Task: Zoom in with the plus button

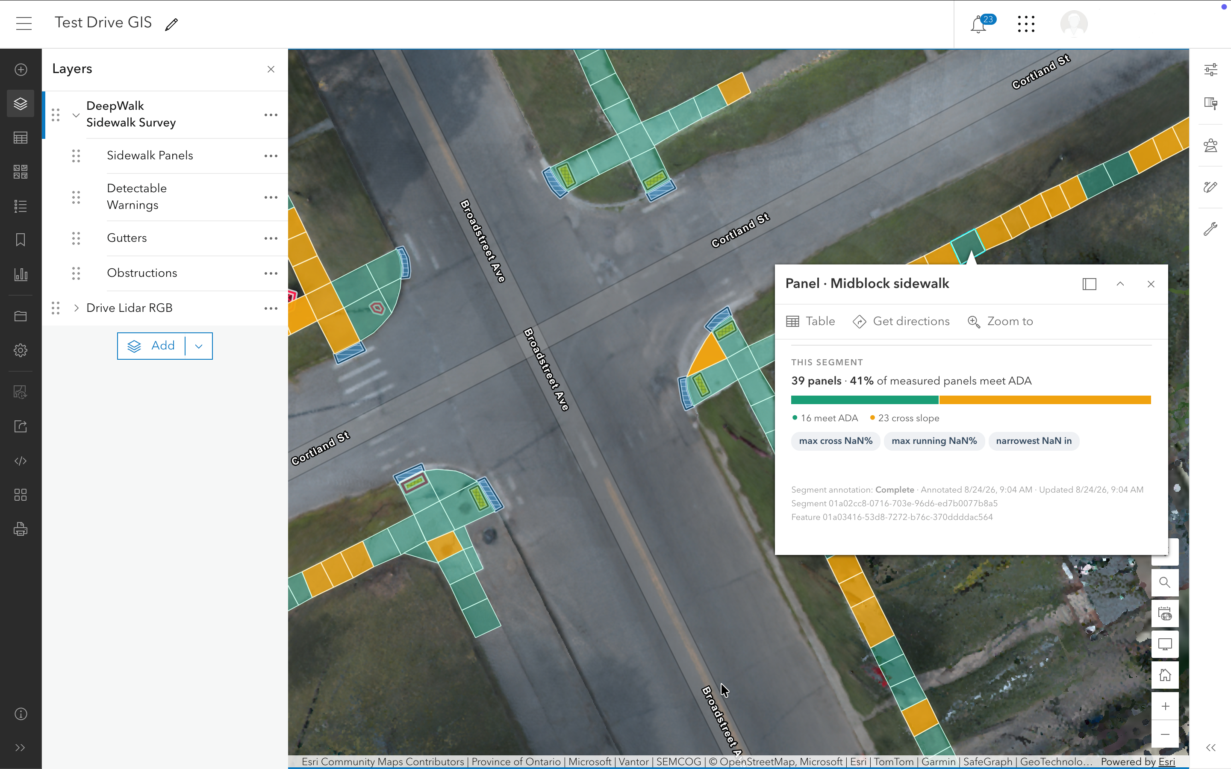Action: (x=1165, y=706)
